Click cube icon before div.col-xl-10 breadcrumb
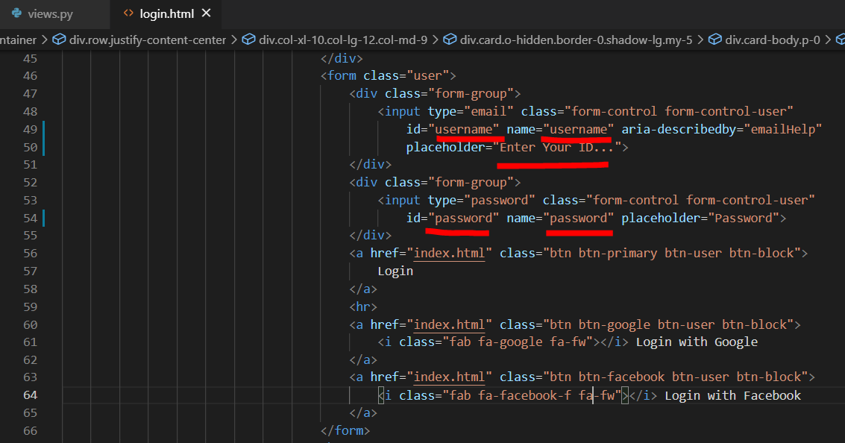The width and height of the screenshot is (845, 443). (x=248, y=40)
